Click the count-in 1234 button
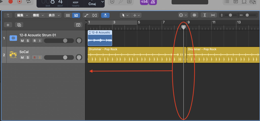The height and width of the screenshot is (121, 260). [144, 2]
